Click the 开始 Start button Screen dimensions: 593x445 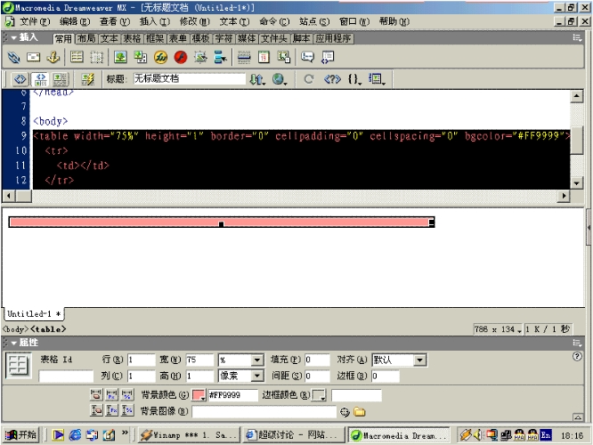point(21,435)
